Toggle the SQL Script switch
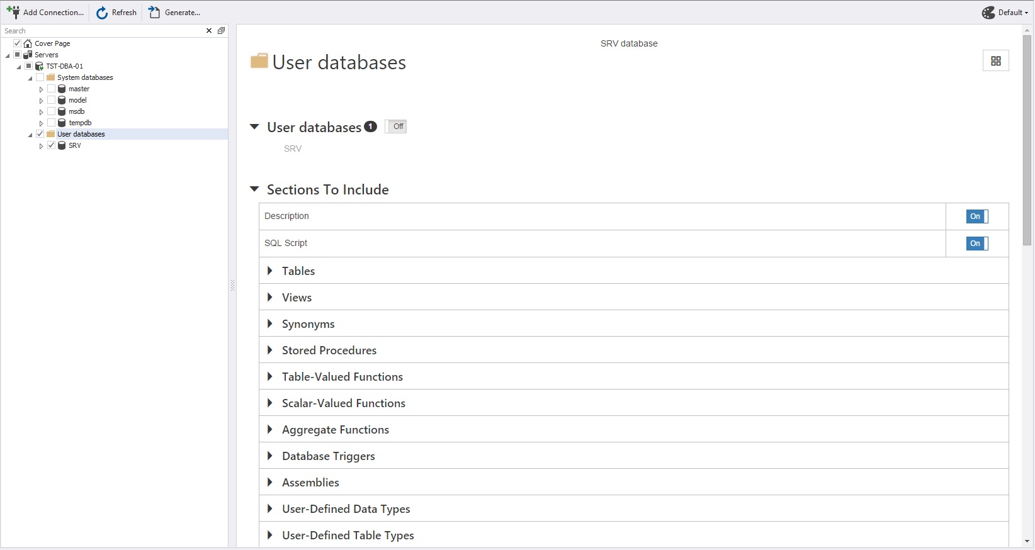The width and height of the screenshot is (1035, 550). click(x=976, y=244)
